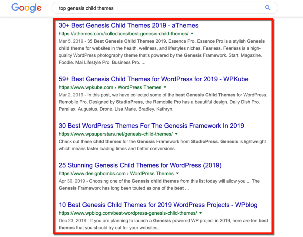Open '59+ Best Genesis Child Themes' WPKube result
The image size is (303, 237).
click(153, 79)
